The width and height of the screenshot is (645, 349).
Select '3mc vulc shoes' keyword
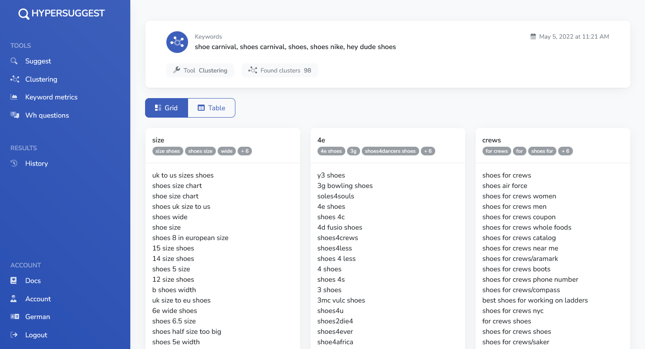pyautogui.click(x=341, y=300)
